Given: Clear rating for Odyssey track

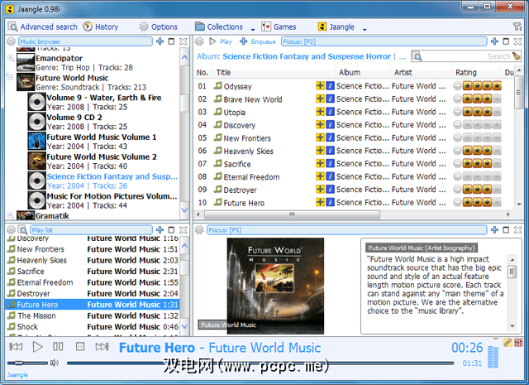Looking at the screenshot, I should click(x=457, y=86).
